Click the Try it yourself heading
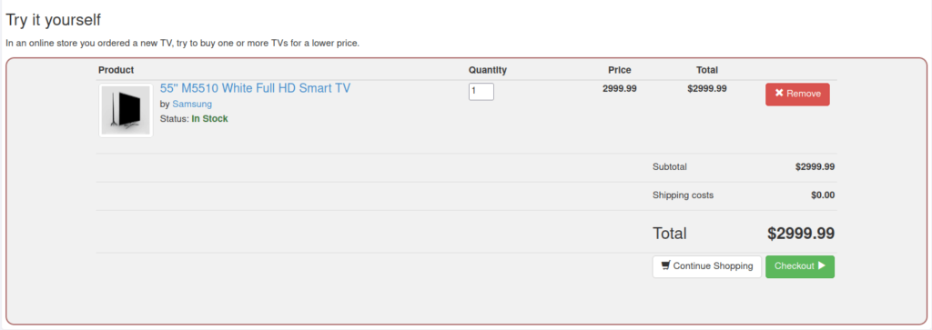Image resolution: width=932 pixels, height=330 pixels. [54, 20]
